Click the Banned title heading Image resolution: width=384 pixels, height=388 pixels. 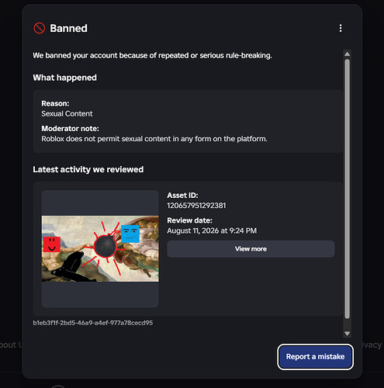pos(68,28)
